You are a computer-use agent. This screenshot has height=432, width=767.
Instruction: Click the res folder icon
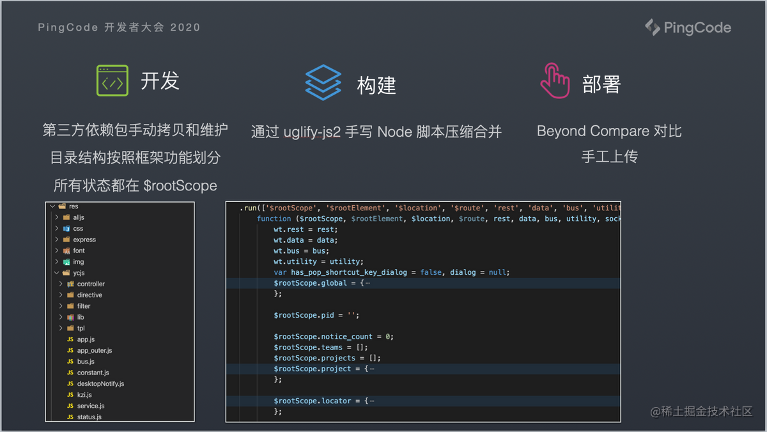coord(62,206)
